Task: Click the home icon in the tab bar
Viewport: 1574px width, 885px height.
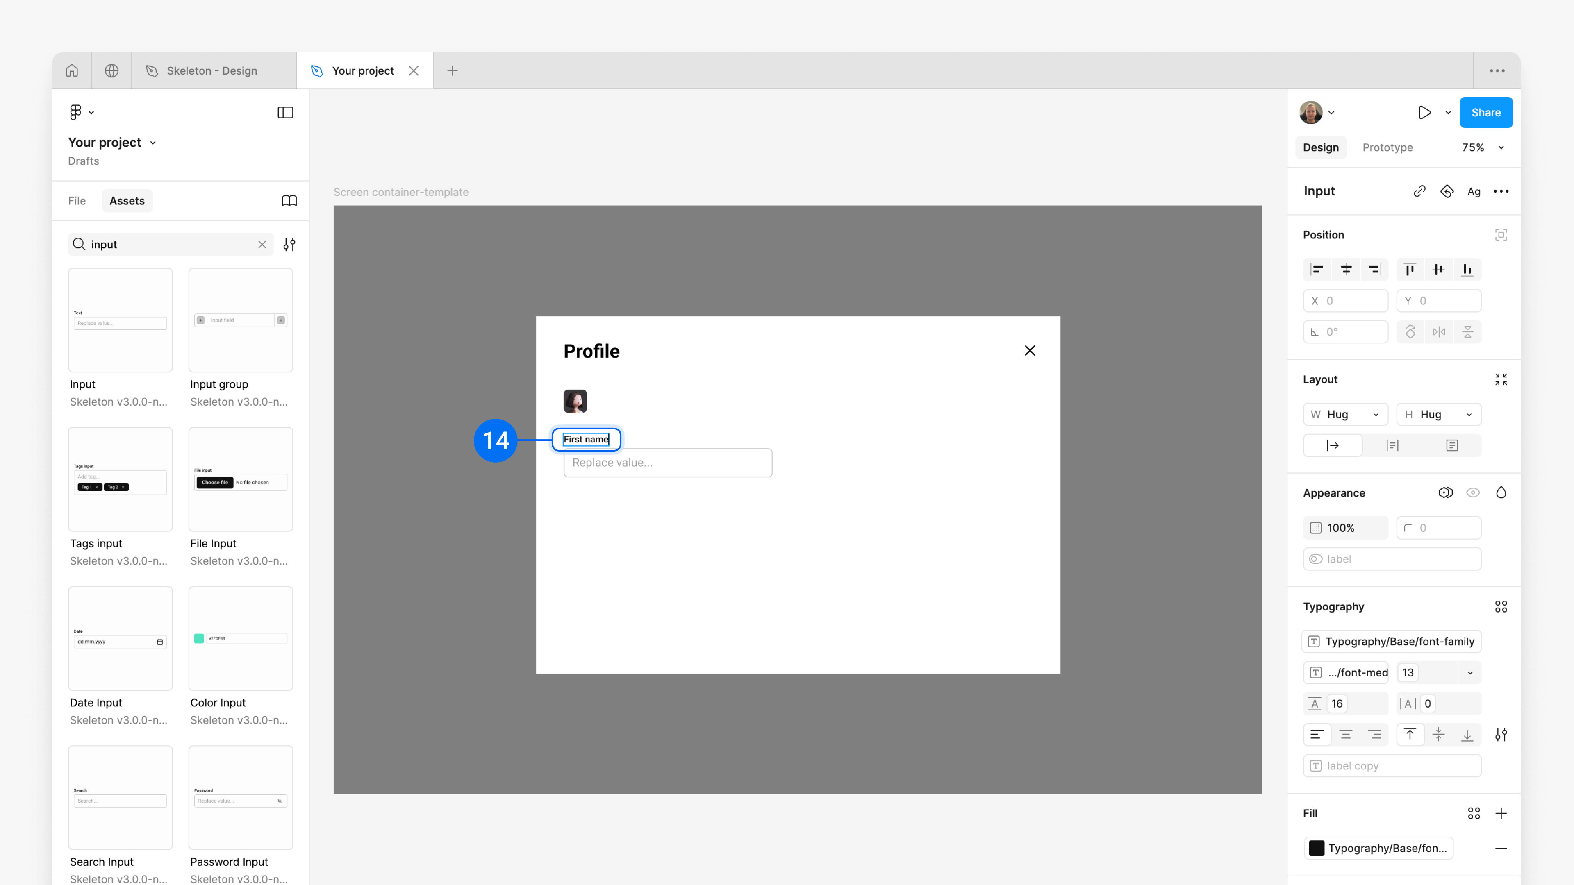Action: point(72,71)
